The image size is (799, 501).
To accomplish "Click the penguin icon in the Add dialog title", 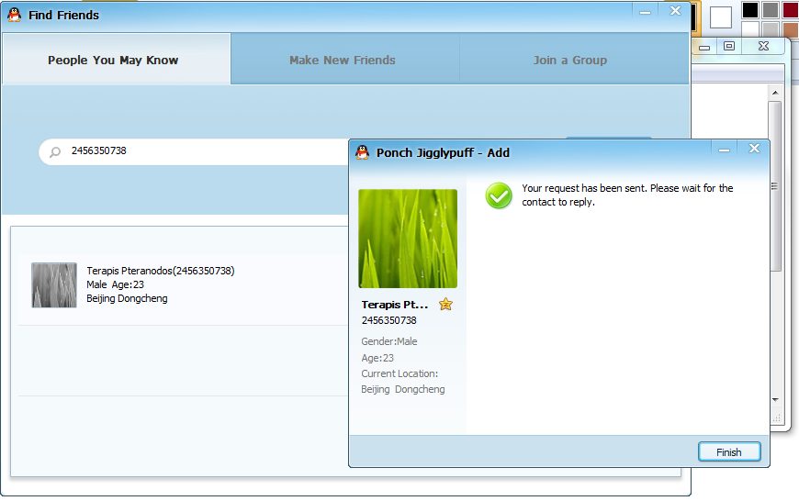I will point(362,152).
